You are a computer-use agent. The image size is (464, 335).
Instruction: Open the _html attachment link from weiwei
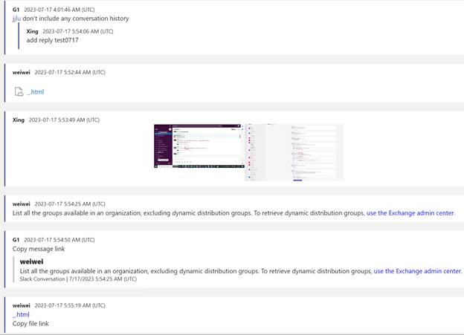pyautogui.click(x=36, y=92)
